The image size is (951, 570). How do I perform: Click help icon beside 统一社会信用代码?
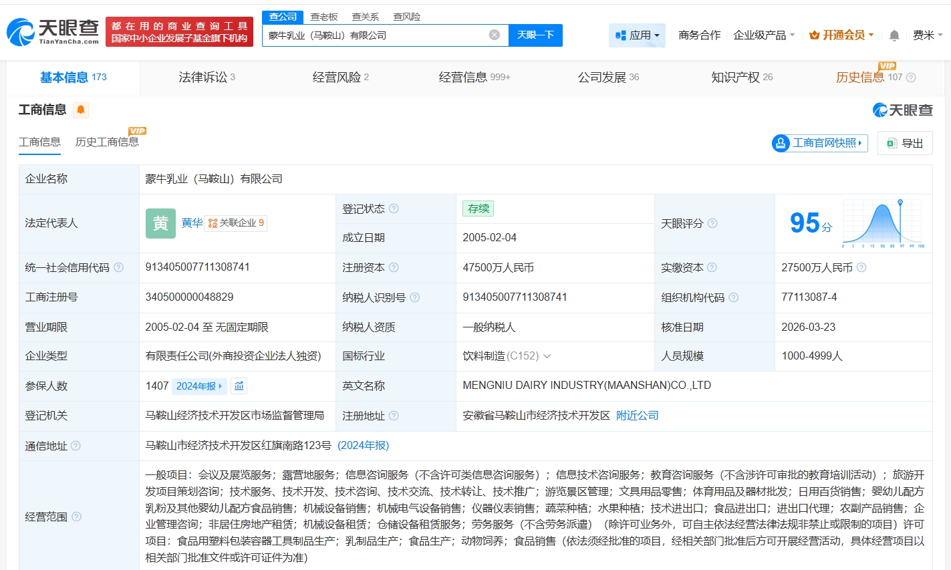tap(118, 267)
